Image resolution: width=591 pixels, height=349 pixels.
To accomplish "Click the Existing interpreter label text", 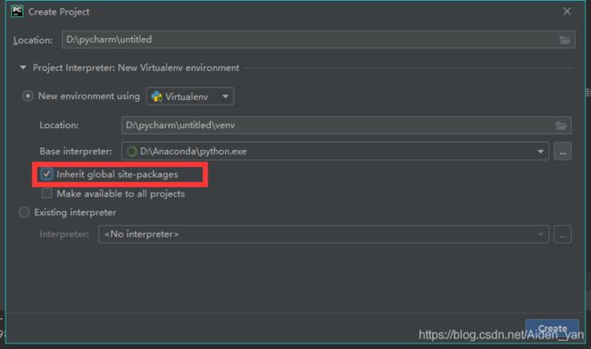I will [x=75, y=213].
